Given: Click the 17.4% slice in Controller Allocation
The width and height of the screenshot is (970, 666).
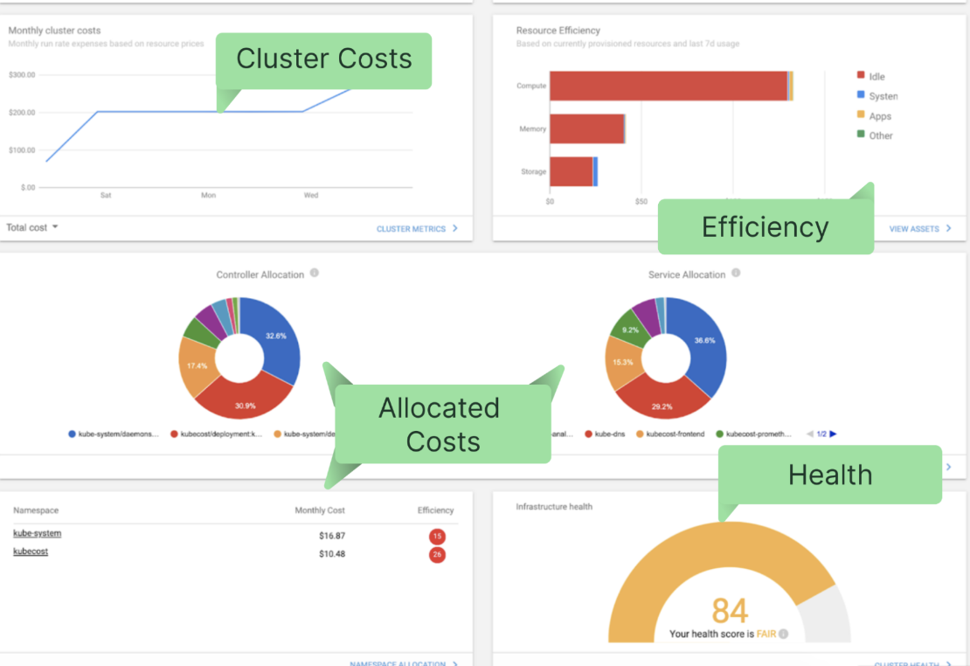Looking at the screenshot, I should coord(196,366).
